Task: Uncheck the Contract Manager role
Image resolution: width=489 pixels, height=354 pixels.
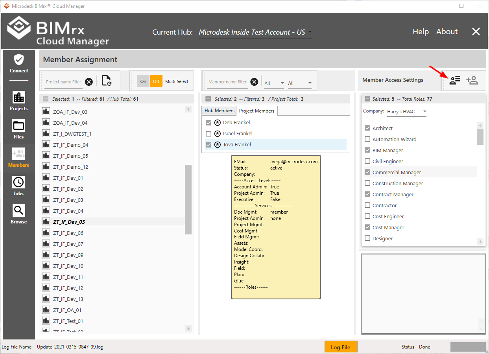Action: coord(367,194)
